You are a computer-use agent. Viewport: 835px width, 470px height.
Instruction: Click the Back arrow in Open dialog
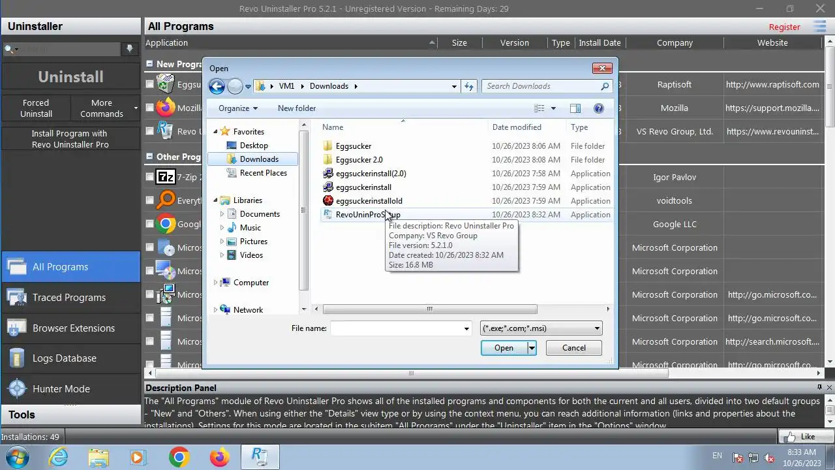click(217, 86)
